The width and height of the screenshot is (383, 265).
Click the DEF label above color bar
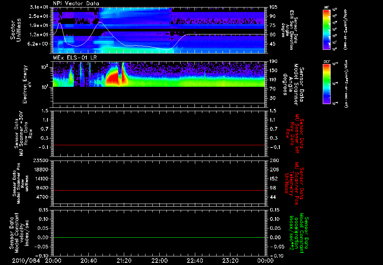click(x=327, y=62)
